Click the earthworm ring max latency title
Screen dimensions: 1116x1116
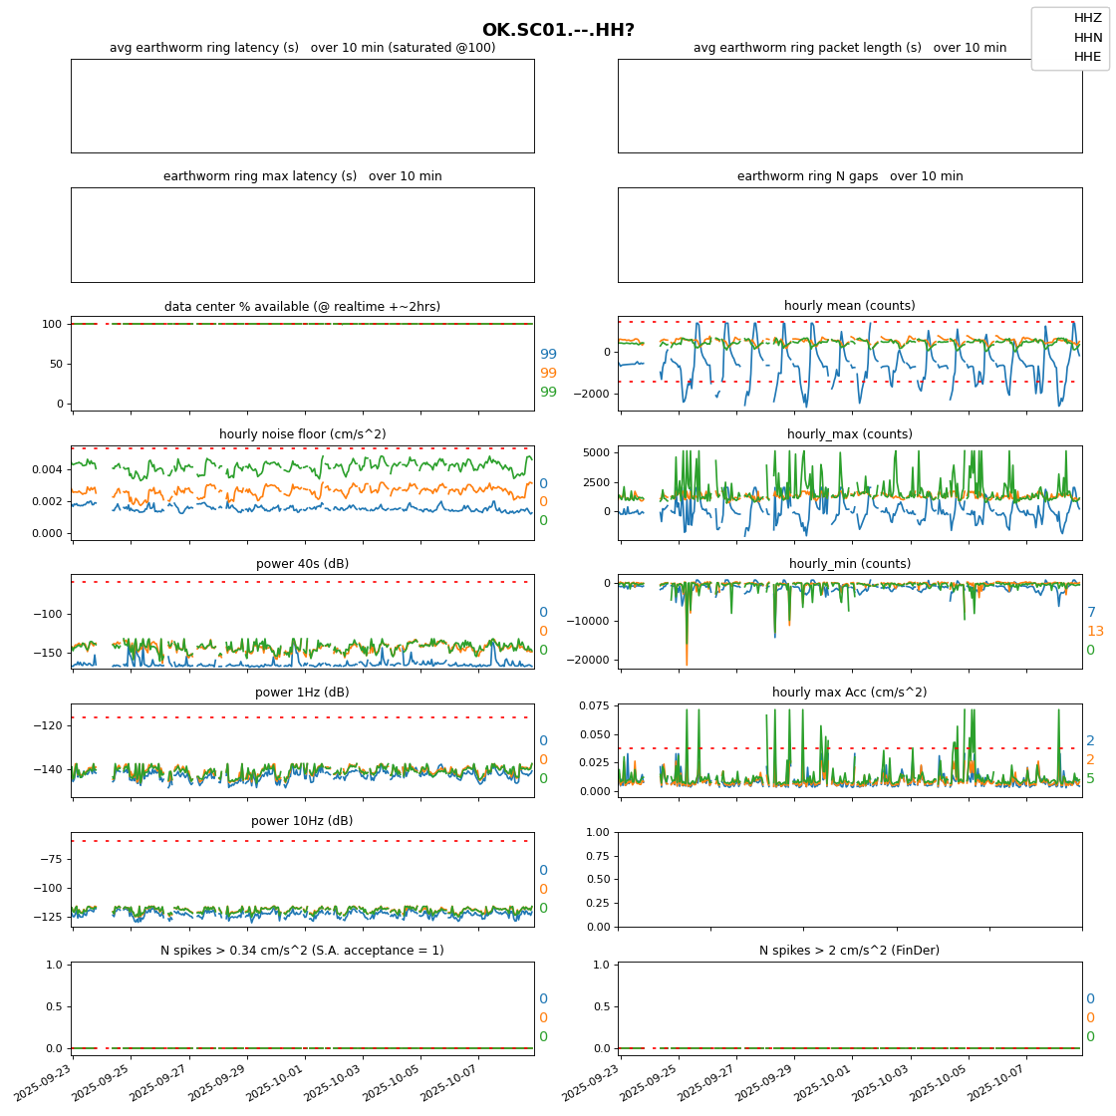[302, 176]
